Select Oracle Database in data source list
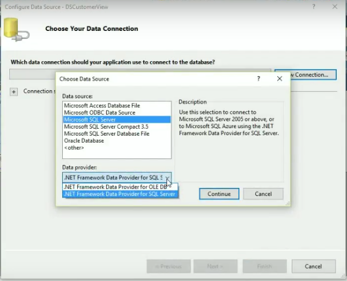Screen dimensions: 347x281 tap(117, 141)
